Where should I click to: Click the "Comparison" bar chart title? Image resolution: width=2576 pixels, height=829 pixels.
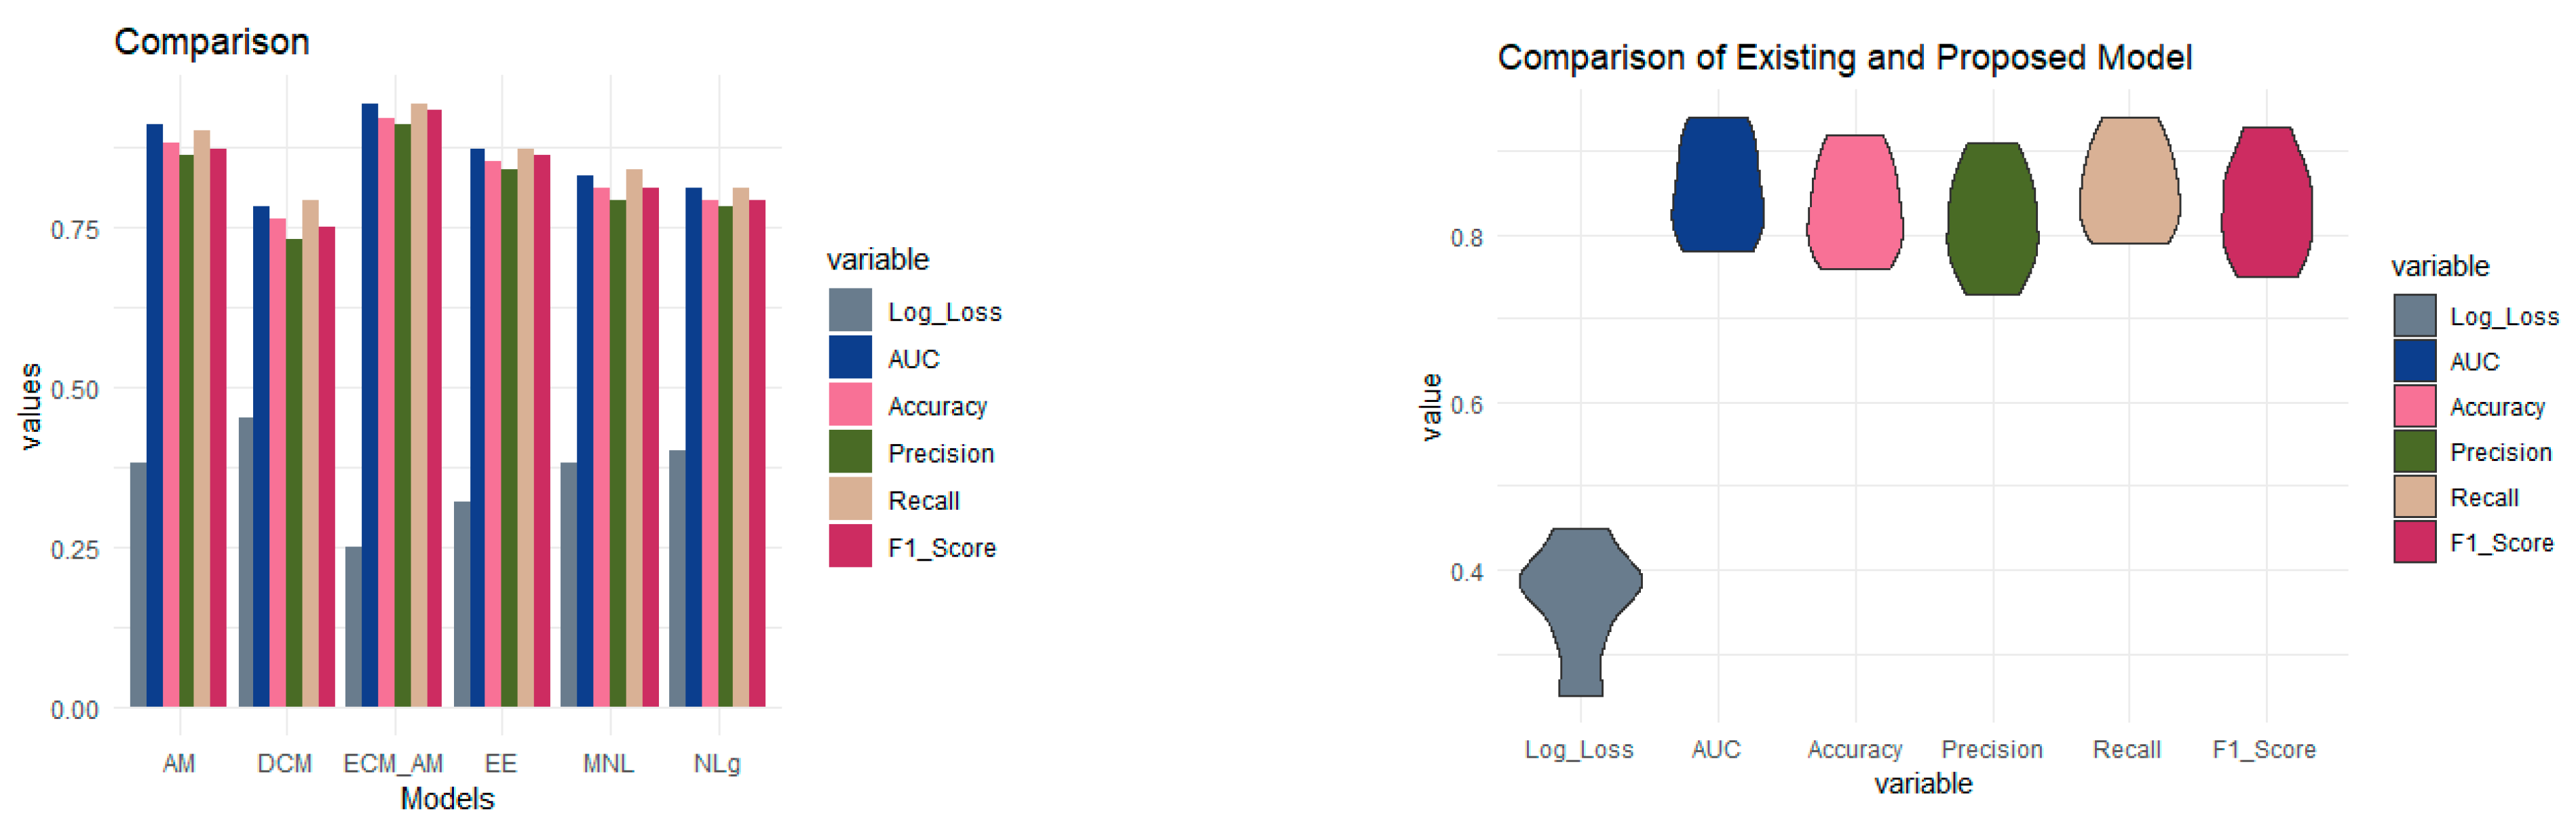click(x=212, y=42)
